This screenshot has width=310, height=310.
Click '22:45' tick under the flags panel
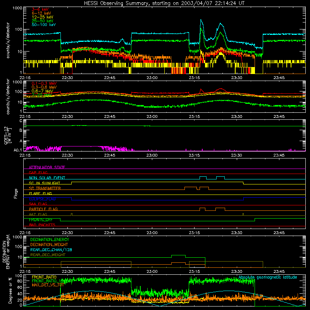pyautogui.click(x=110, y=233)
